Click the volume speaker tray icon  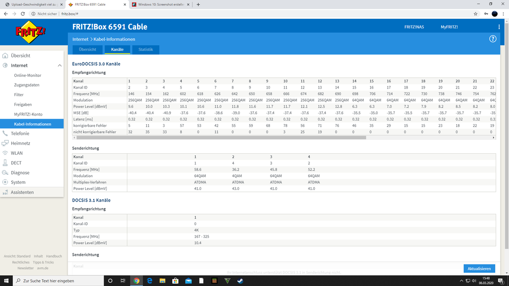pyautogui.click(x=474, y=281)
